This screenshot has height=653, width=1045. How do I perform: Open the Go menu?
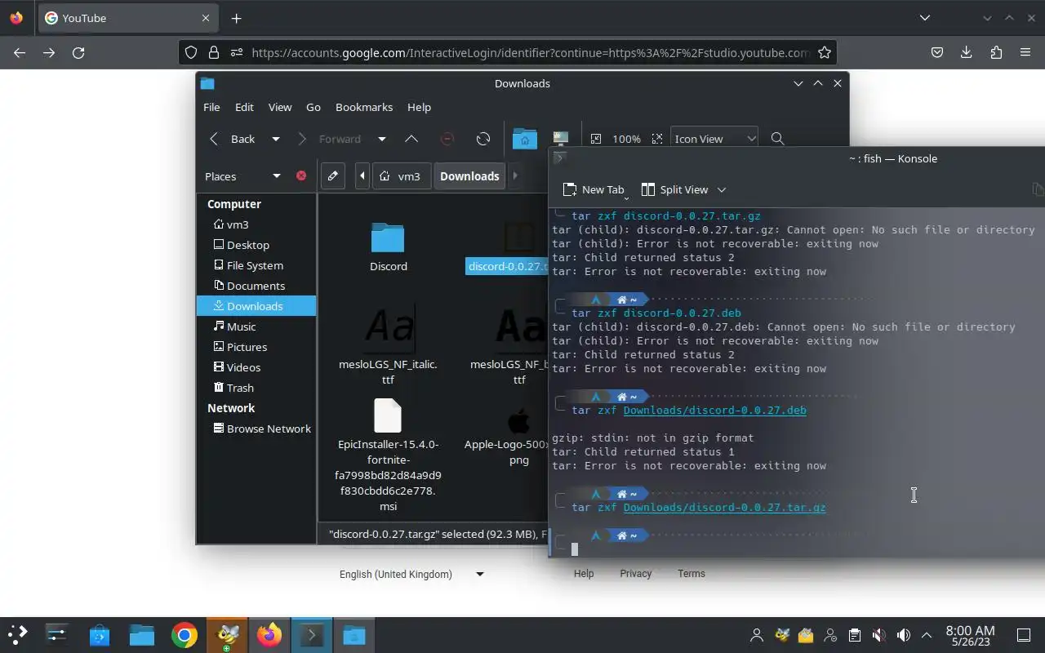click(x=313, y=107)
